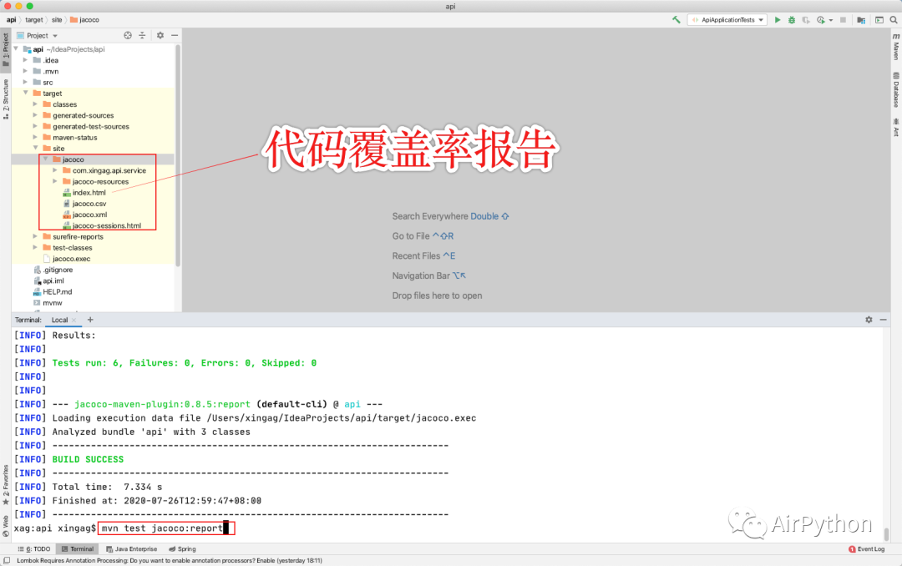Screen dimensions: 902x566
Task: Click the Build project hammer icon
Action: point(676,19)
